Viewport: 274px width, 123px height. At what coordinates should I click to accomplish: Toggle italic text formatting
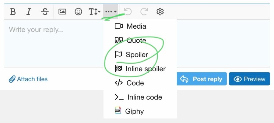tap(29, 12)
